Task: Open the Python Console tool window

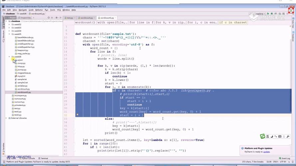Action: click(27, 158)
